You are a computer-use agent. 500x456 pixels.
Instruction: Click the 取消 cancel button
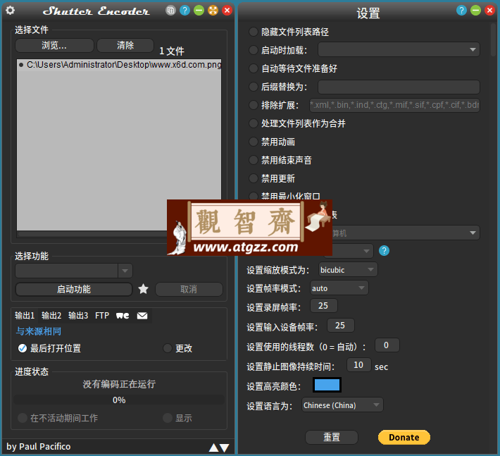point(189,289)
